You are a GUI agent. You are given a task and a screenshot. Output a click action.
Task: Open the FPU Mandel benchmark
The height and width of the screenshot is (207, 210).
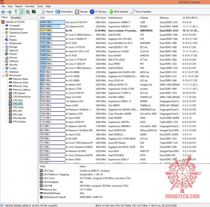tap(19, 118)
